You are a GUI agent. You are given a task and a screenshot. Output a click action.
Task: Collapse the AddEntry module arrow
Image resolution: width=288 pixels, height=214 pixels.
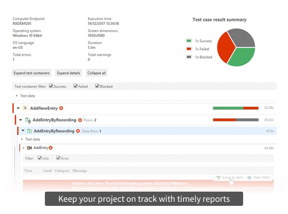(24, 148)
